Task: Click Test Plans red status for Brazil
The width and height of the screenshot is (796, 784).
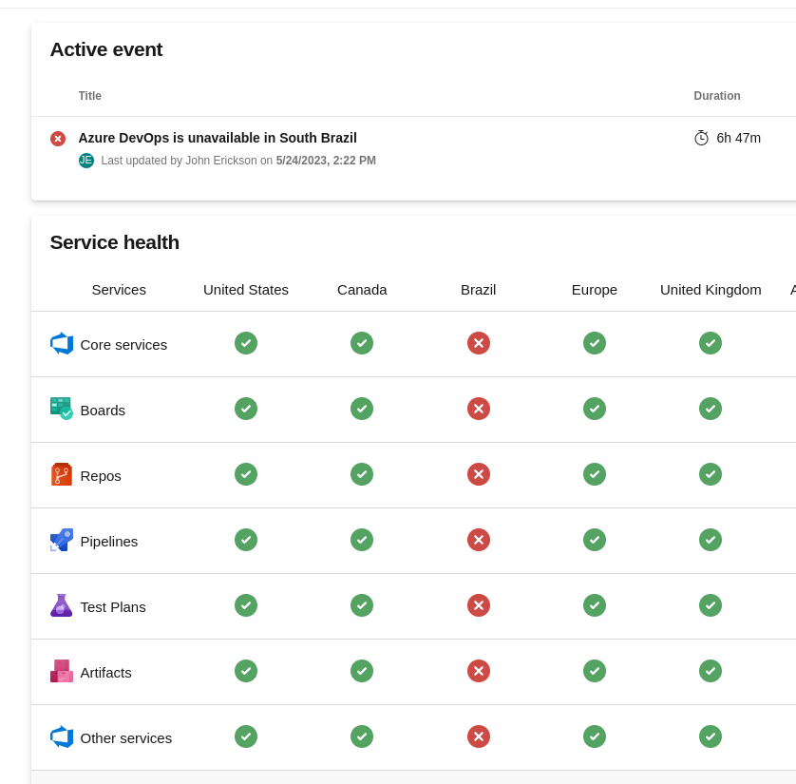Action: point(479,605)
